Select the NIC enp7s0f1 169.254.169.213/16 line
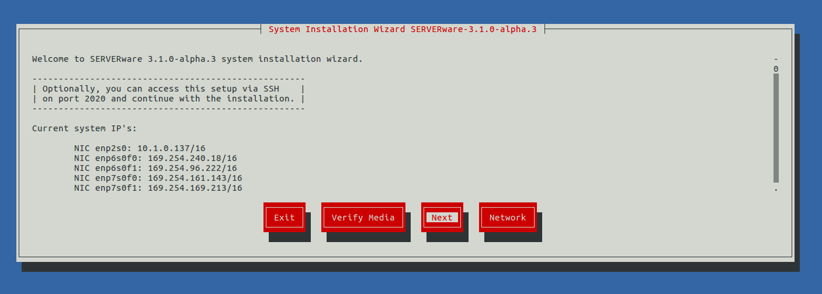The height and width of the screenshot is (294, 822). [158, 188]
